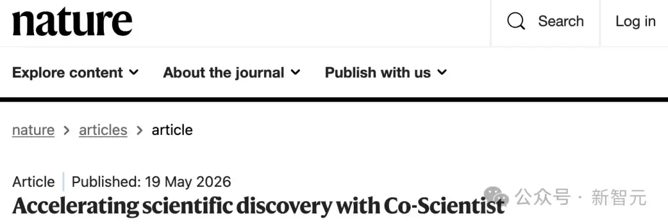Open the Log in page
The height and width of the screenshot is (224, 668).
pyautogui.click(x=635, y=21)
